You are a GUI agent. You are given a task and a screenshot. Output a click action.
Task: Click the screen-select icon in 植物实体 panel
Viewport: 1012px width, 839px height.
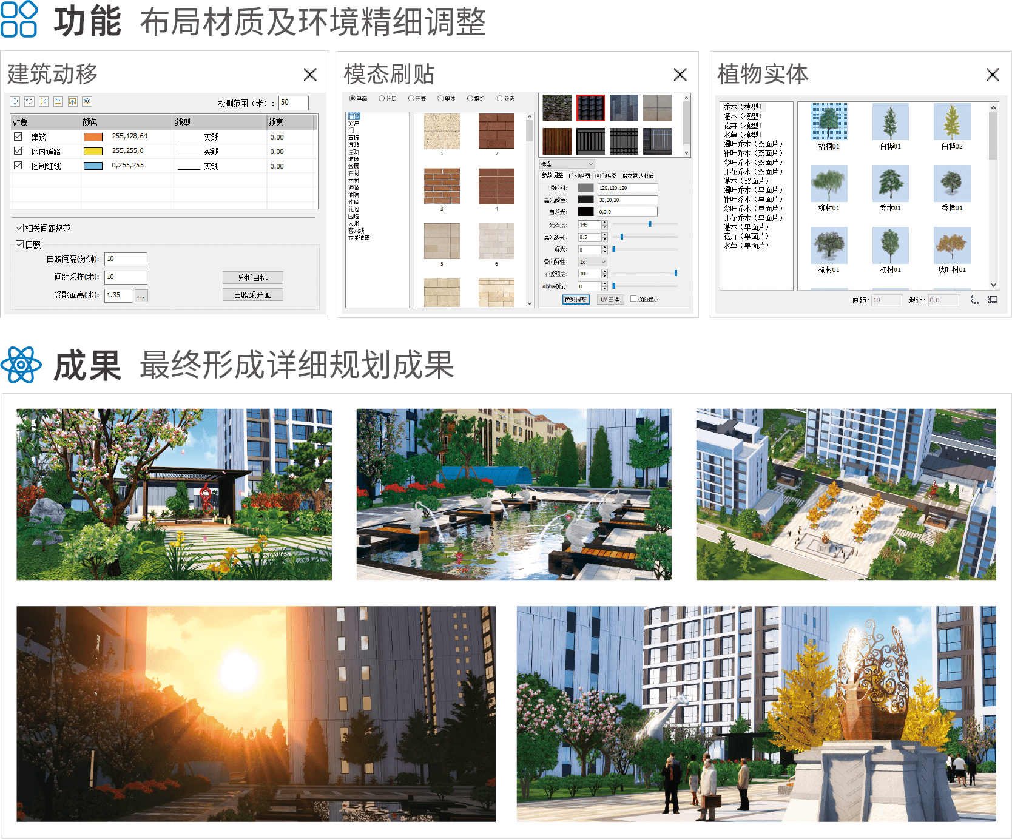(993, 300)
